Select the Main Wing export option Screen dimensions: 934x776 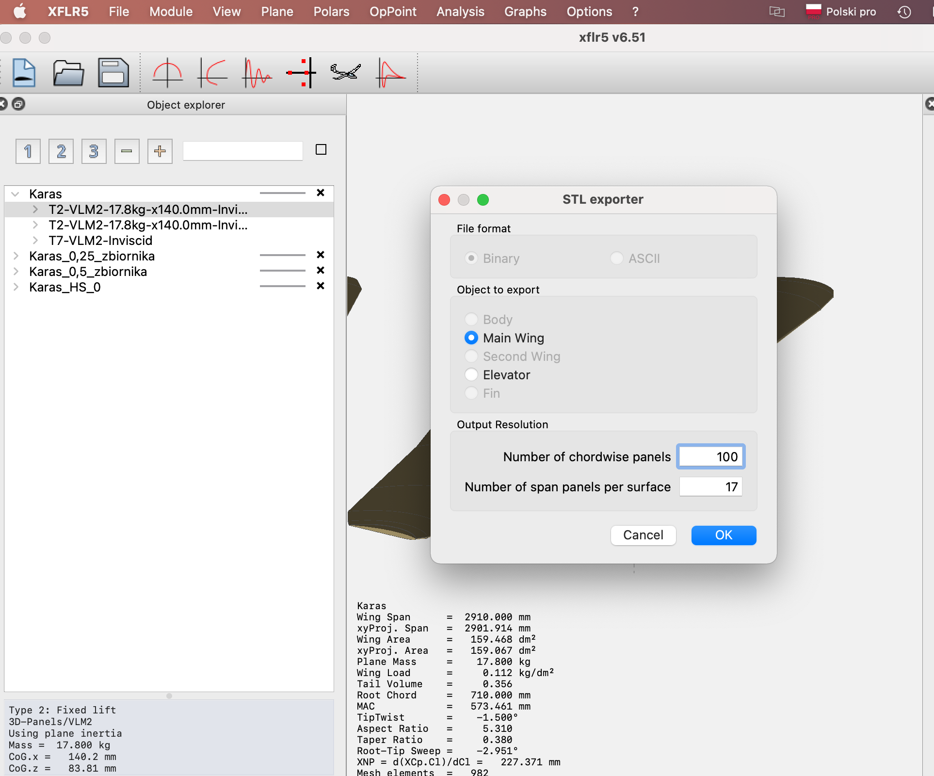[x=471, y=338]
